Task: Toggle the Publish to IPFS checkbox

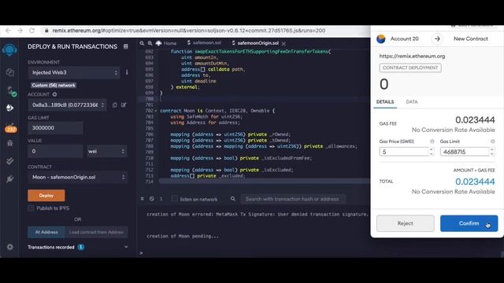Action: pos(31,208)
